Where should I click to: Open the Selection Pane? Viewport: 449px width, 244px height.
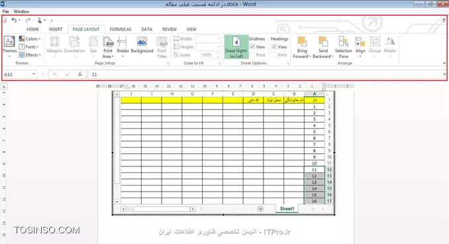pyautogui.click(x=343, y=47)
